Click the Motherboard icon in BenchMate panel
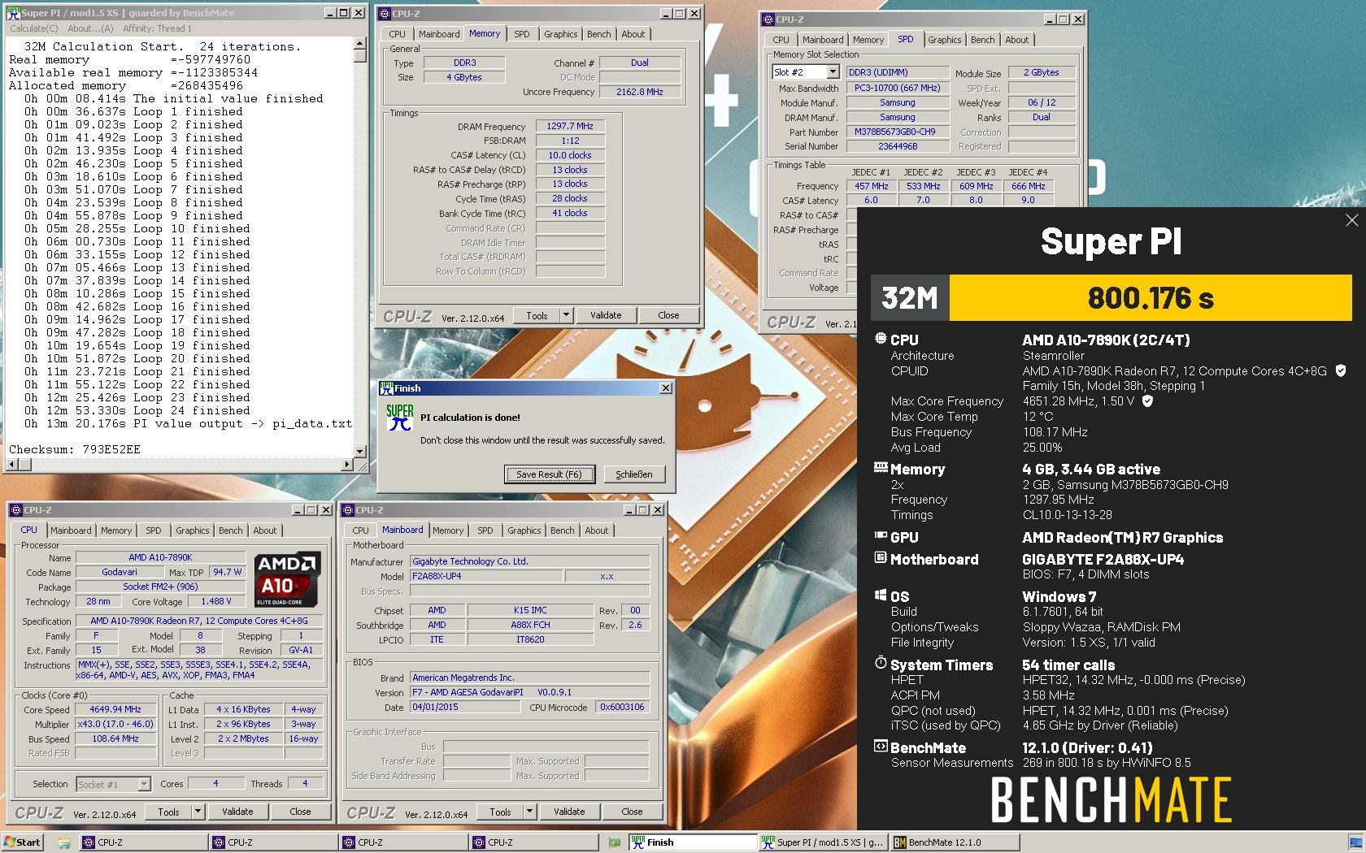The width and height of the screenshot is (1366, 853). click(x=880, y=558)
